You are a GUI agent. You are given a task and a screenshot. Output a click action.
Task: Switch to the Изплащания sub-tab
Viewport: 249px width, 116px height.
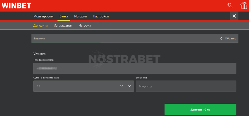tap(63, 25)
